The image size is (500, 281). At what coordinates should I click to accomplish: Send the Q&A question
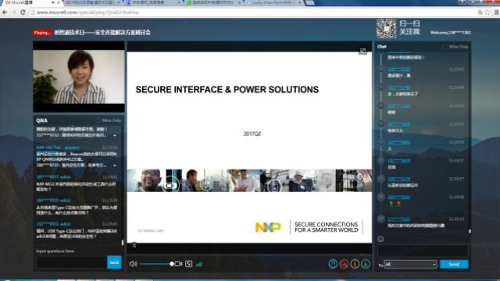click(114, 262)
